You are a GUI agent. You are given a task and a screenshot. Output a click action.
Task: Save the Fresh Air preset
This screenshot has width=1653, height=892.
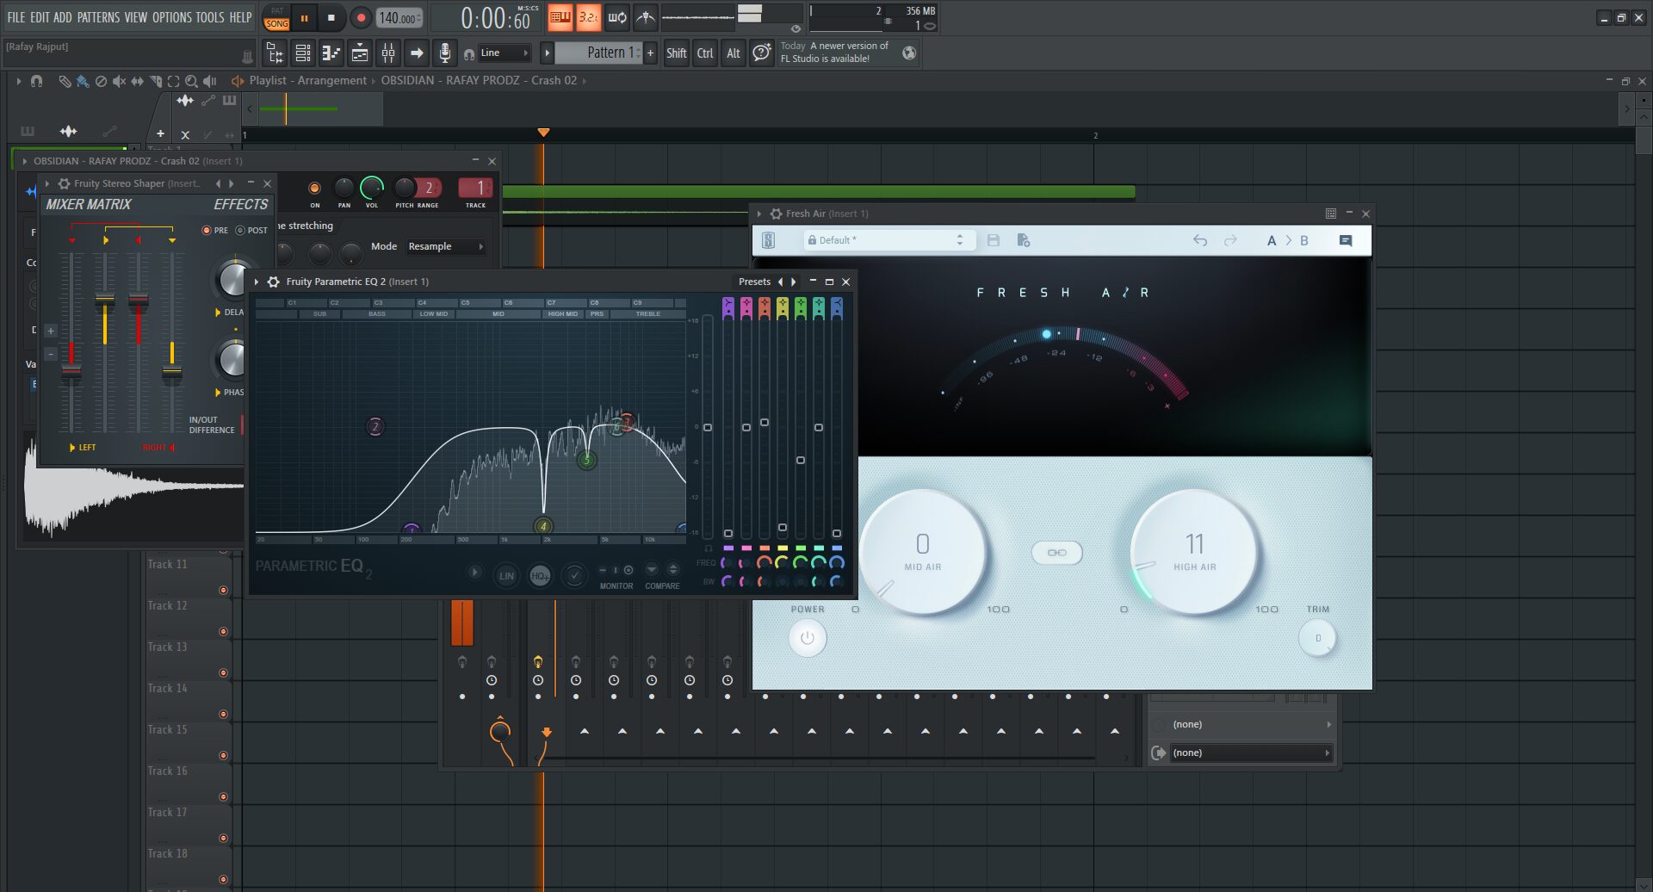coord(994,241)
